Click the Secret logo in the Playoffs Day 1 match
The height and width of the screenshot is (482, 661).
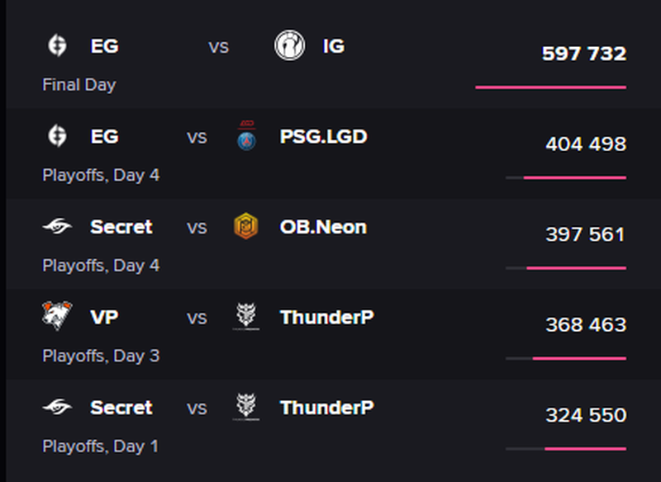click(57, 407)
